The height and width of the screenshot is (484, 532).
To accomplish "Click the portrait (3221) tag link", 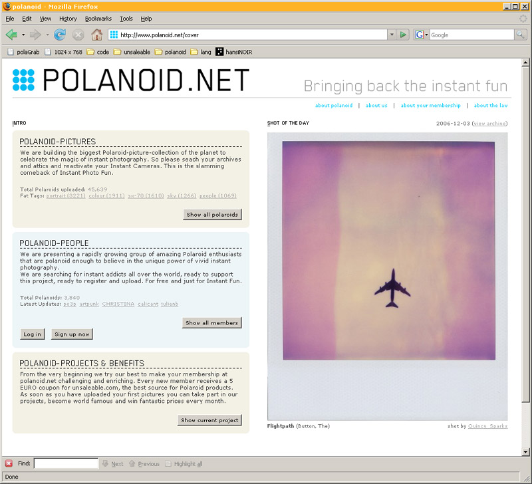I will pyautogui.click(x=66, y=195).
